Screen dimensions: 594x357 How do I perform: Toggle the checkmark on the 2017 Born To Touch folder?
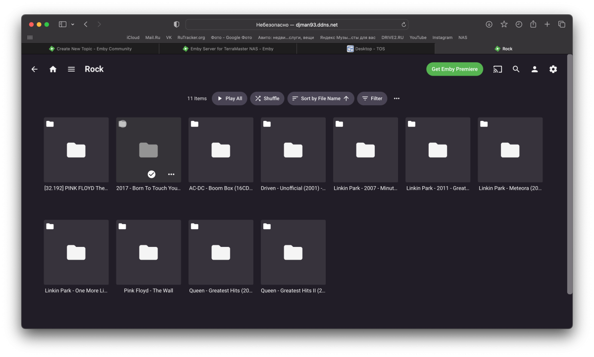(151, 174)
